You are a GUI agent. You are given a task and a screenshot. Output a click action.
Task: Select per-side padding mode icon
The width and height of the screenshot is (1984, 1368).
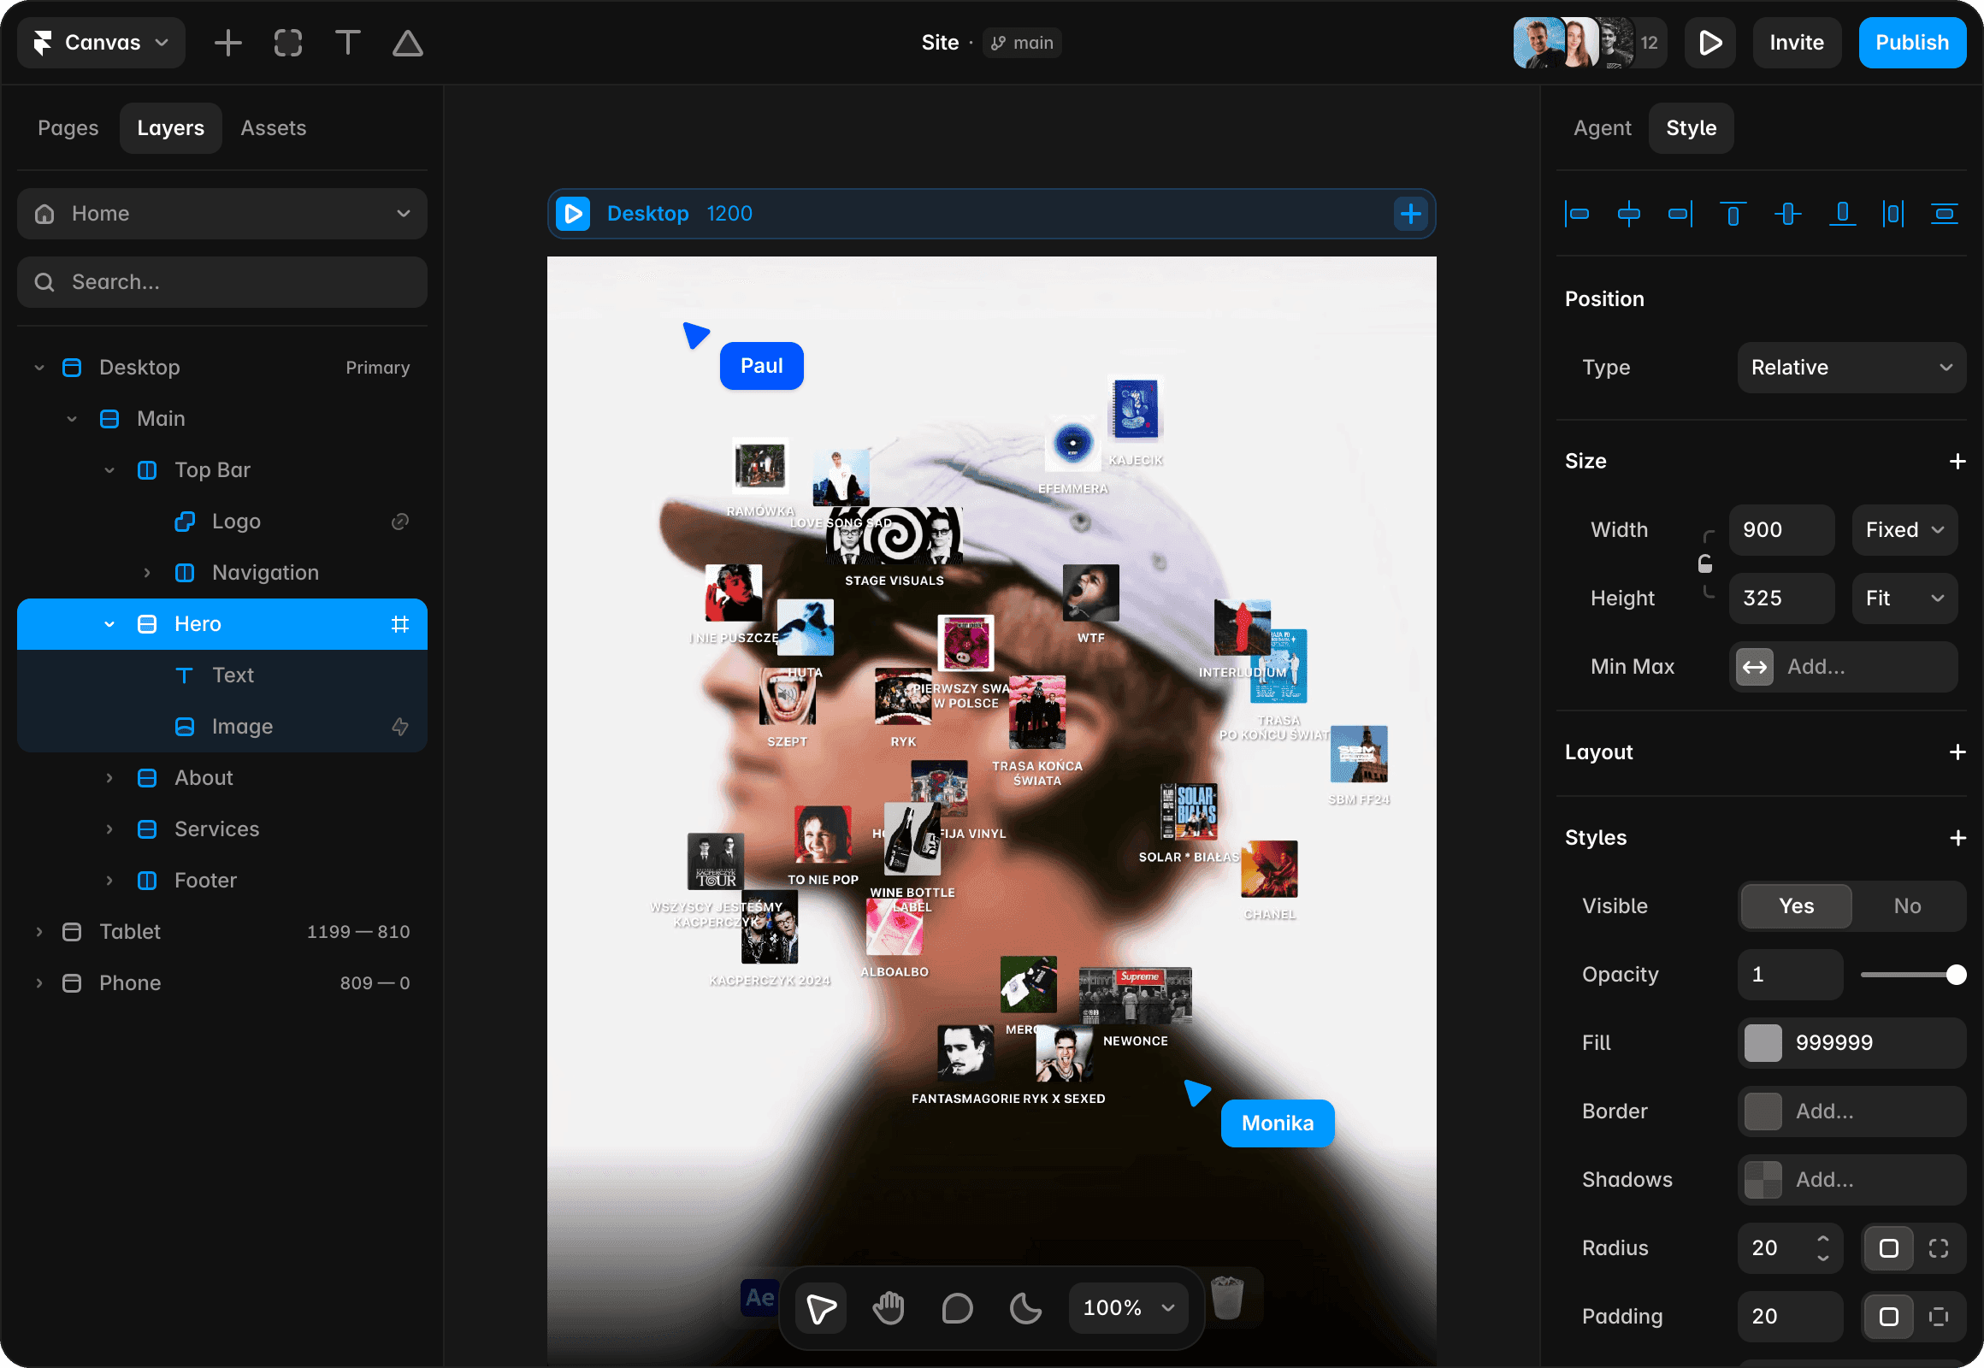pos(1939,1317)
